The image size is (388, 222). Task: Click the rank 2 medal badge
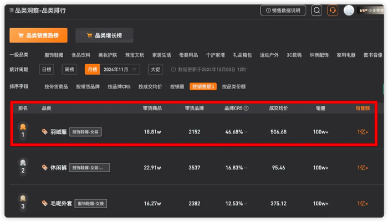tap(23, 167)
